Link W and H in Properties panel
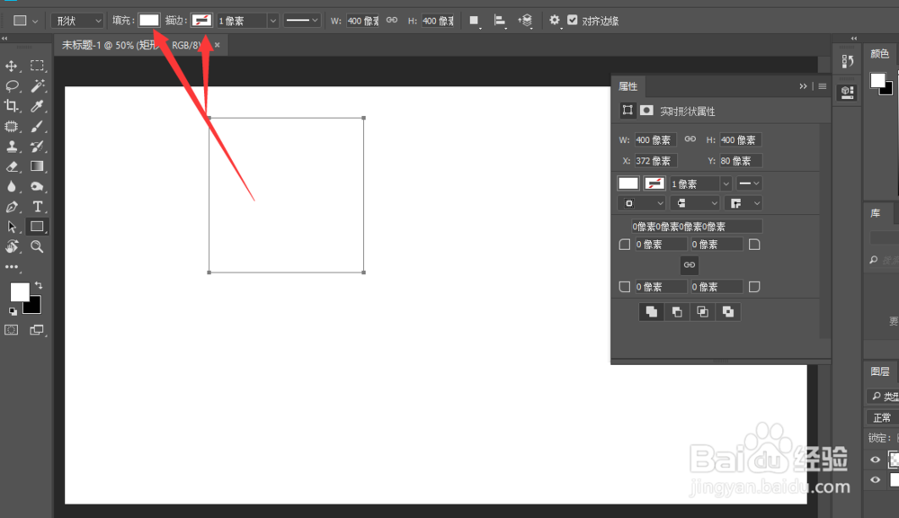Screen dimensions: 899x518 point(690,139)
